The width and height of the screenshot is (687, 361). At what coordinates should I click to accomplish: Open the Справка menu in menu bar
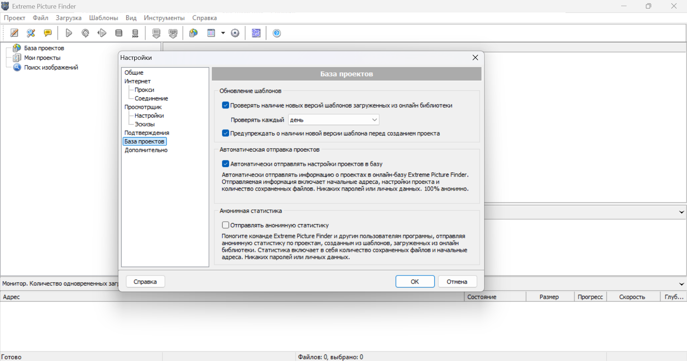[204, 18]
